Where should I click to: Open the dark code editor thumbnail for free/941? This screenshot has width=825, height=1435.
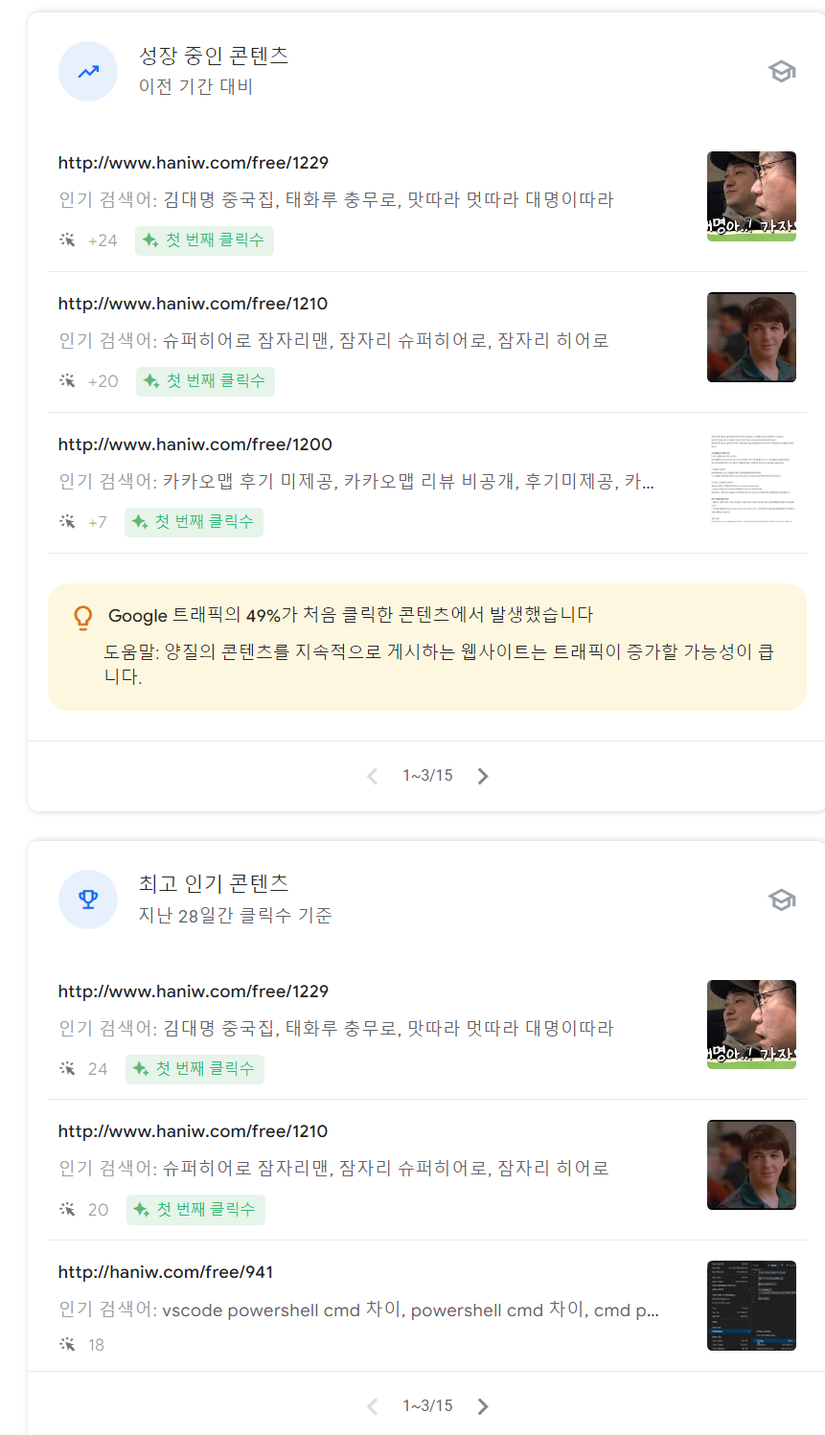point(752,1306)
